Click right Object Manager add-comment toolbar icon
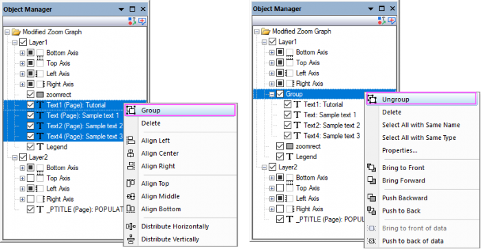The width and height of the screenshot is (481, 249). tap(392, 21)
